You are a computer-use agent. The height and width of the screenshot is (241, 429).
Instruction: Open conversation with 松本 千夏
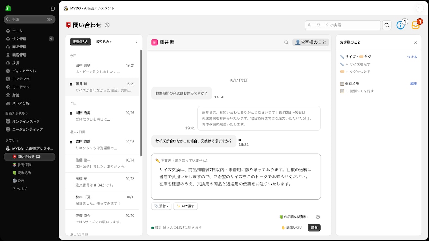coord(102,200)
